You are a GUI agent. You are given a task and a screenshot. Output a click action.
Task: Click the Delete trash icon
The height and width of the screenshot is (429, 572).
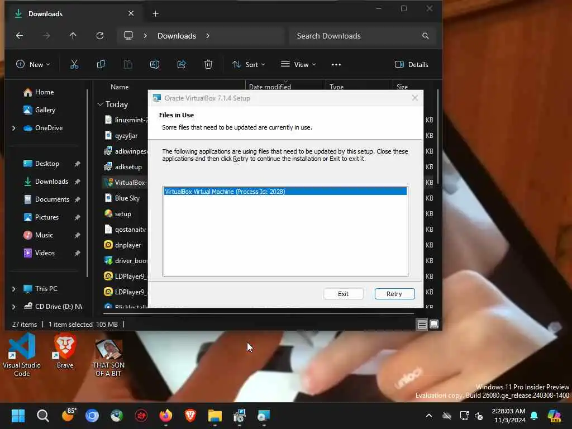[x=208, y=65]
